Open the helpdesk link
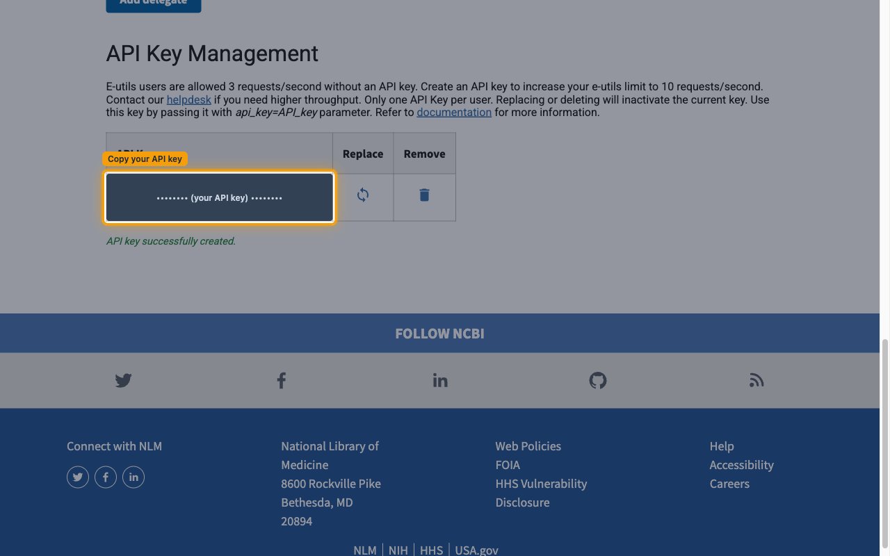 (188, 99)
